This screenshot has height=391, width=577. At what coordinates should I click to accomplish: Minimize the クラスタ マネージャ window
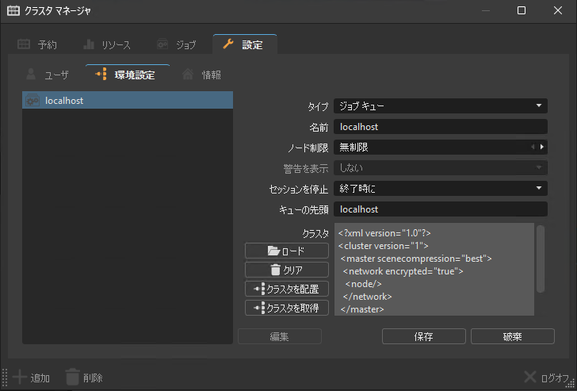(486, 10)
